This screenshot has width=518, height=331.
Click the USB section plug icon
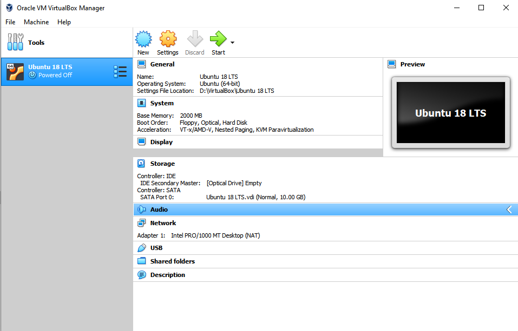click(x=141, y=248)
